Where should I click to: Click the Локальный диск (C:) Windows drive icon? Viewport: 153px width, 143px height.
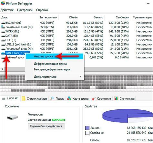pyautogui.click(x=3, y=27)
